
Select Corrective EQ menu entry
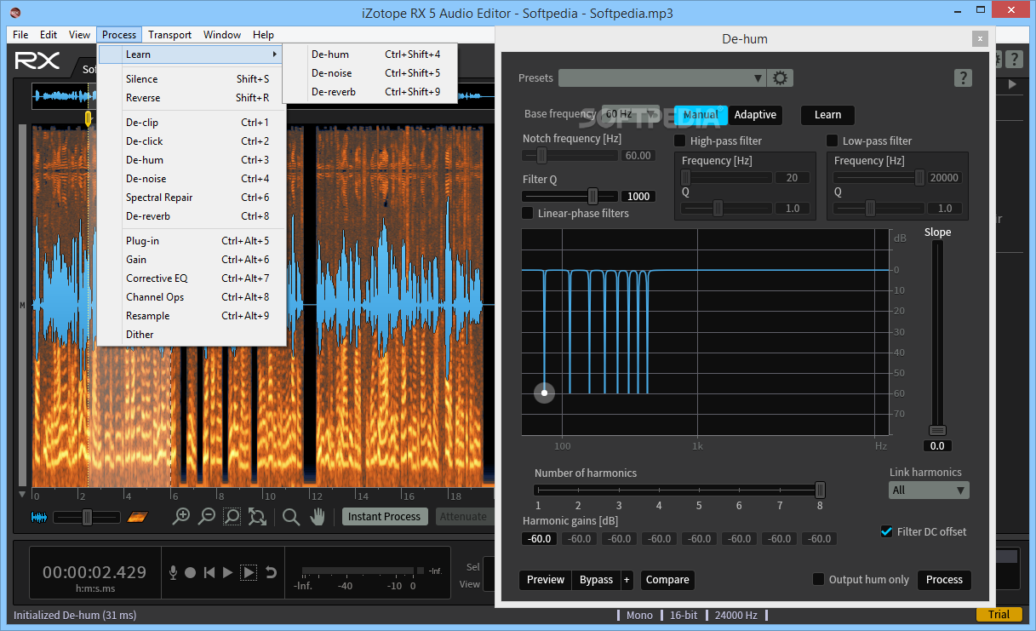(192, 278)
